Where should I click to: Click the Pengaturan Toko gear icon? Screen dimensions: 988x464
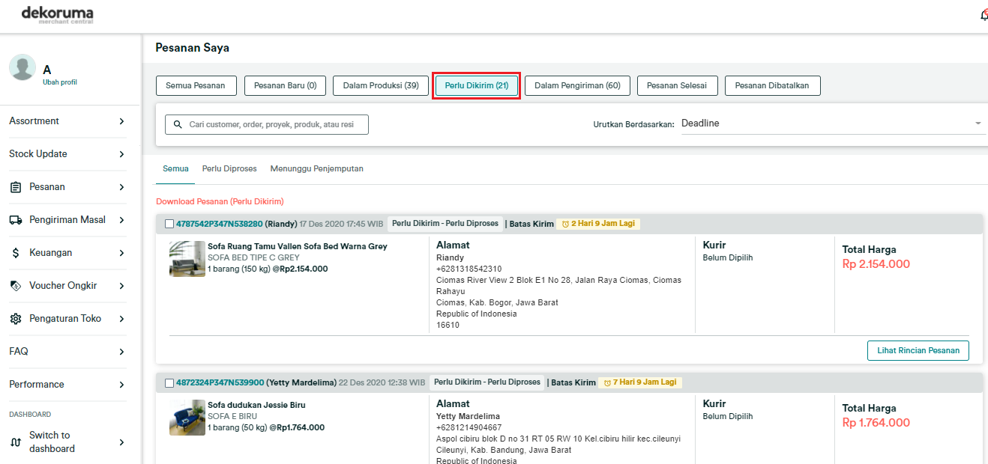tap(16, 319)
